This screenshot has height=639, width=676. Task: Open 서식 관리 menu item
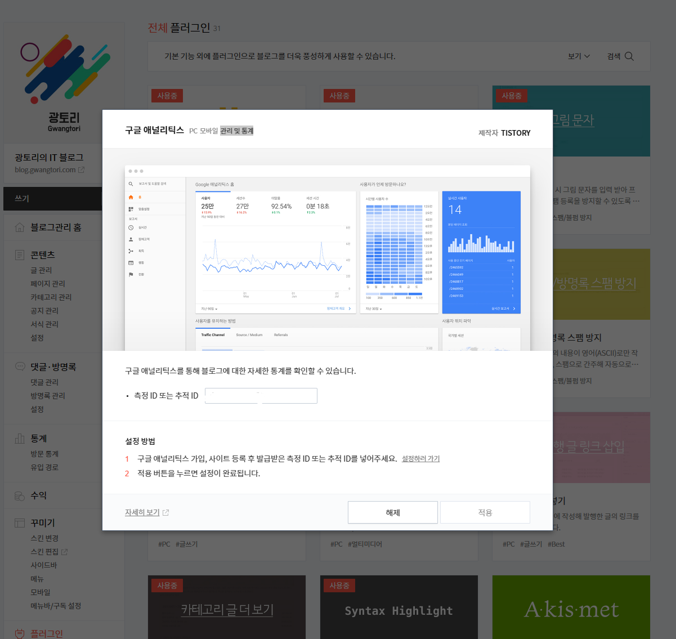tap(44, 324)
